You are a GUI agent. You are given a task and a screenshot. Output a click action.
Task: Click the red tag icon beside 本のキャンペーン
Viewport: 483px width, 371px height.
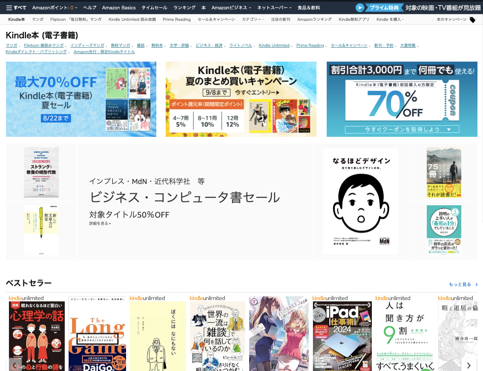(472, 19)
